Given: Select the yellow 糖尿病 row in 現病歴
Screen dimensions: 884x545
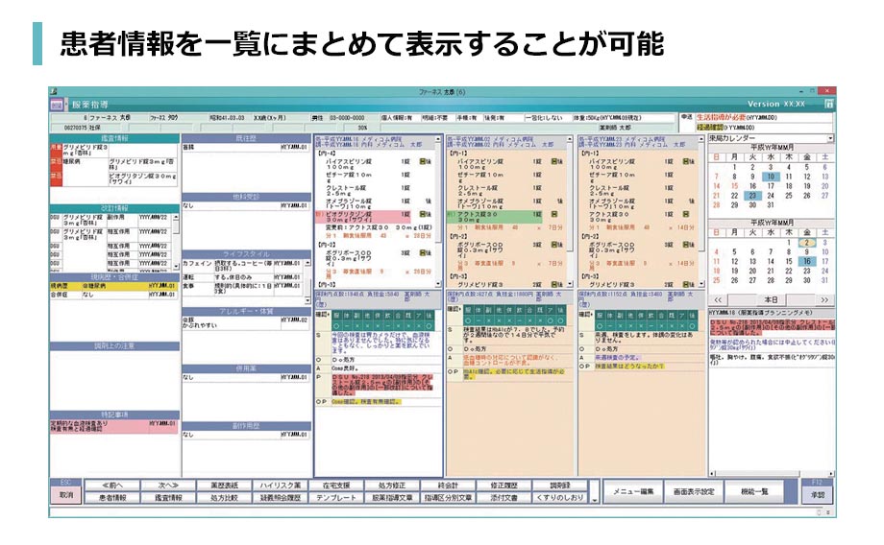Looking at the screenshot, I should tap(113, 286).
